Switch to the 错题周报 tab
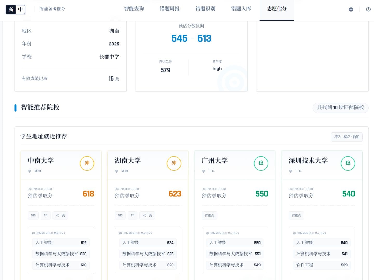 click(170, 9)
